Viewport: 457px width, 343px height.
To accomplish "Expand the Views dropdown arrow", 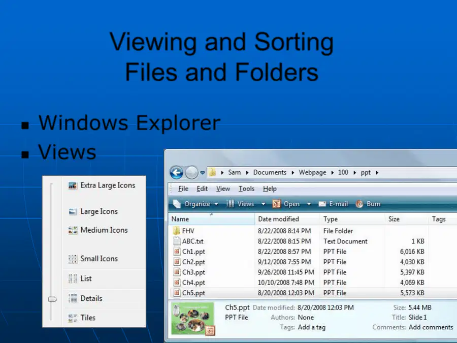I will click(x=263, y=204).
